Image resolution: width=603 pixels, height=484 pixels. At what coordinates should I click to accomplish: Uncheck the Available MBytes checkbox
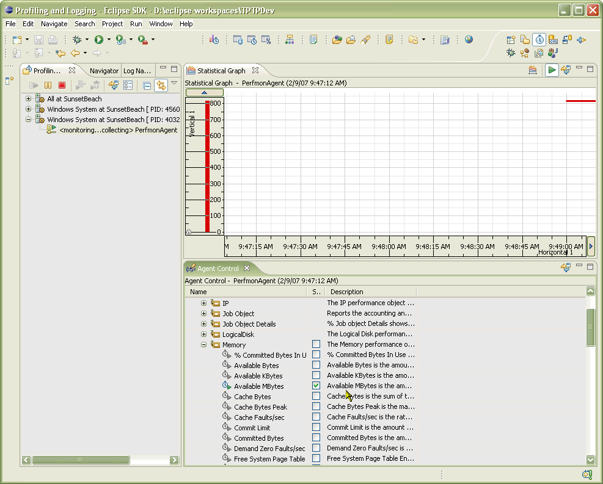316,385
